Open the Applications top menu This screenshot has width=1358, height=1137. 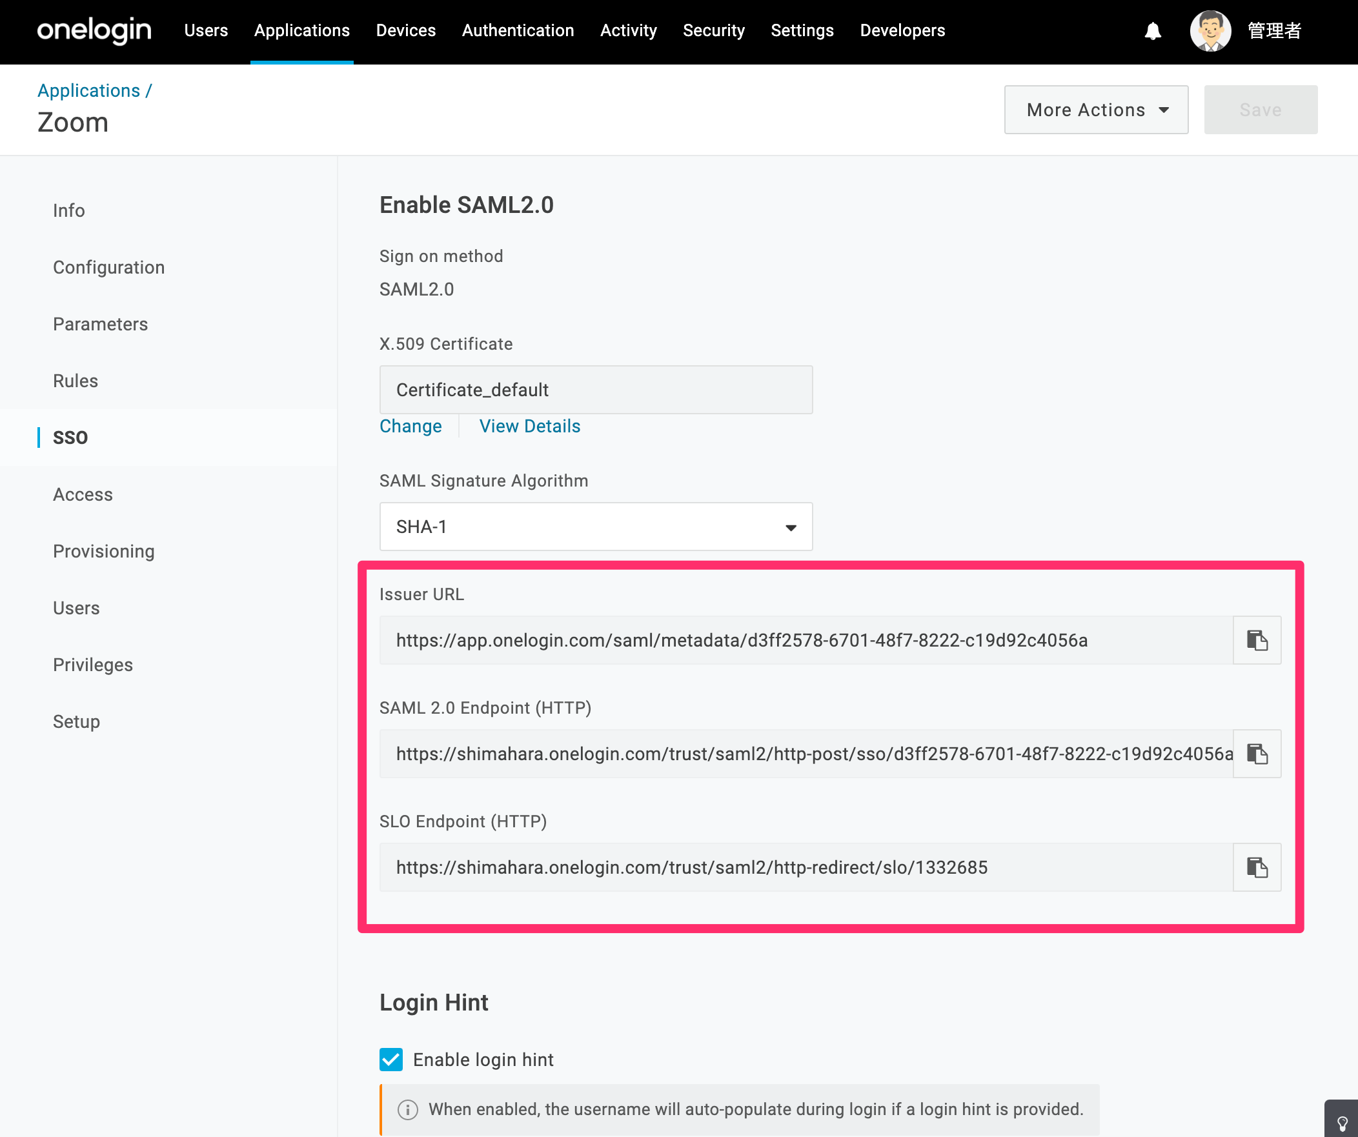click(302, 30)
